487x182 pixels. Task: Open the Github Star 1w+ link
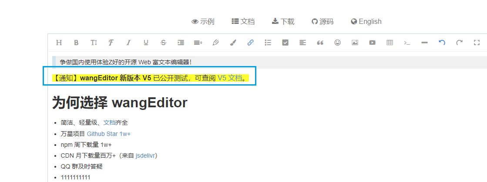pos(109,134)
